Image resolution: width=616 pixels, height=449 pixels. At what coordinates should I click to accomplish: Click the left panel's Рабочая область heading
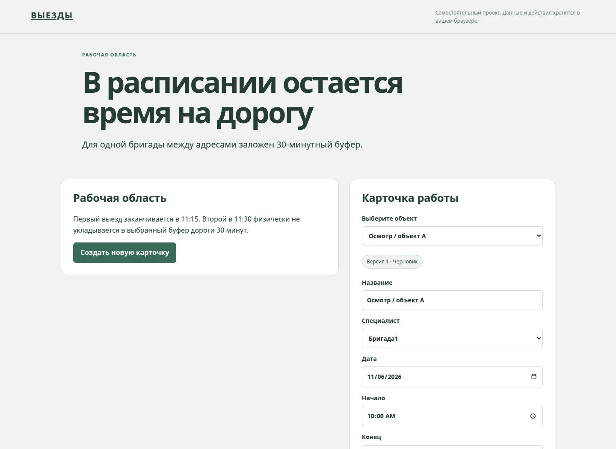(120, 198)
